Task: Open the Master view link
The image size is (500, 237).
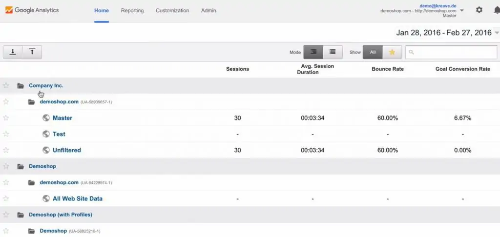Action: (62, 118)
